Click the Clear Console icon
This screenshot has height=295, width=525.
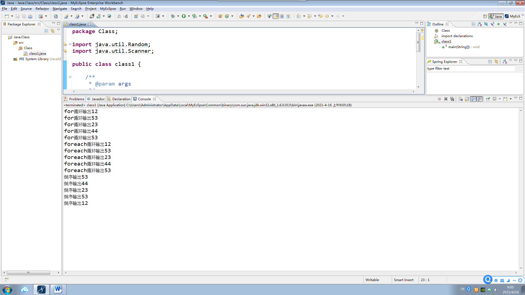pyautogui.click(x=460, y=99)
